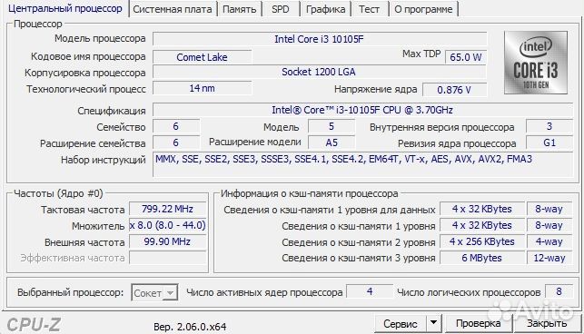Open the О программе tab
This screenshot has width=584, height=334.
423,9
